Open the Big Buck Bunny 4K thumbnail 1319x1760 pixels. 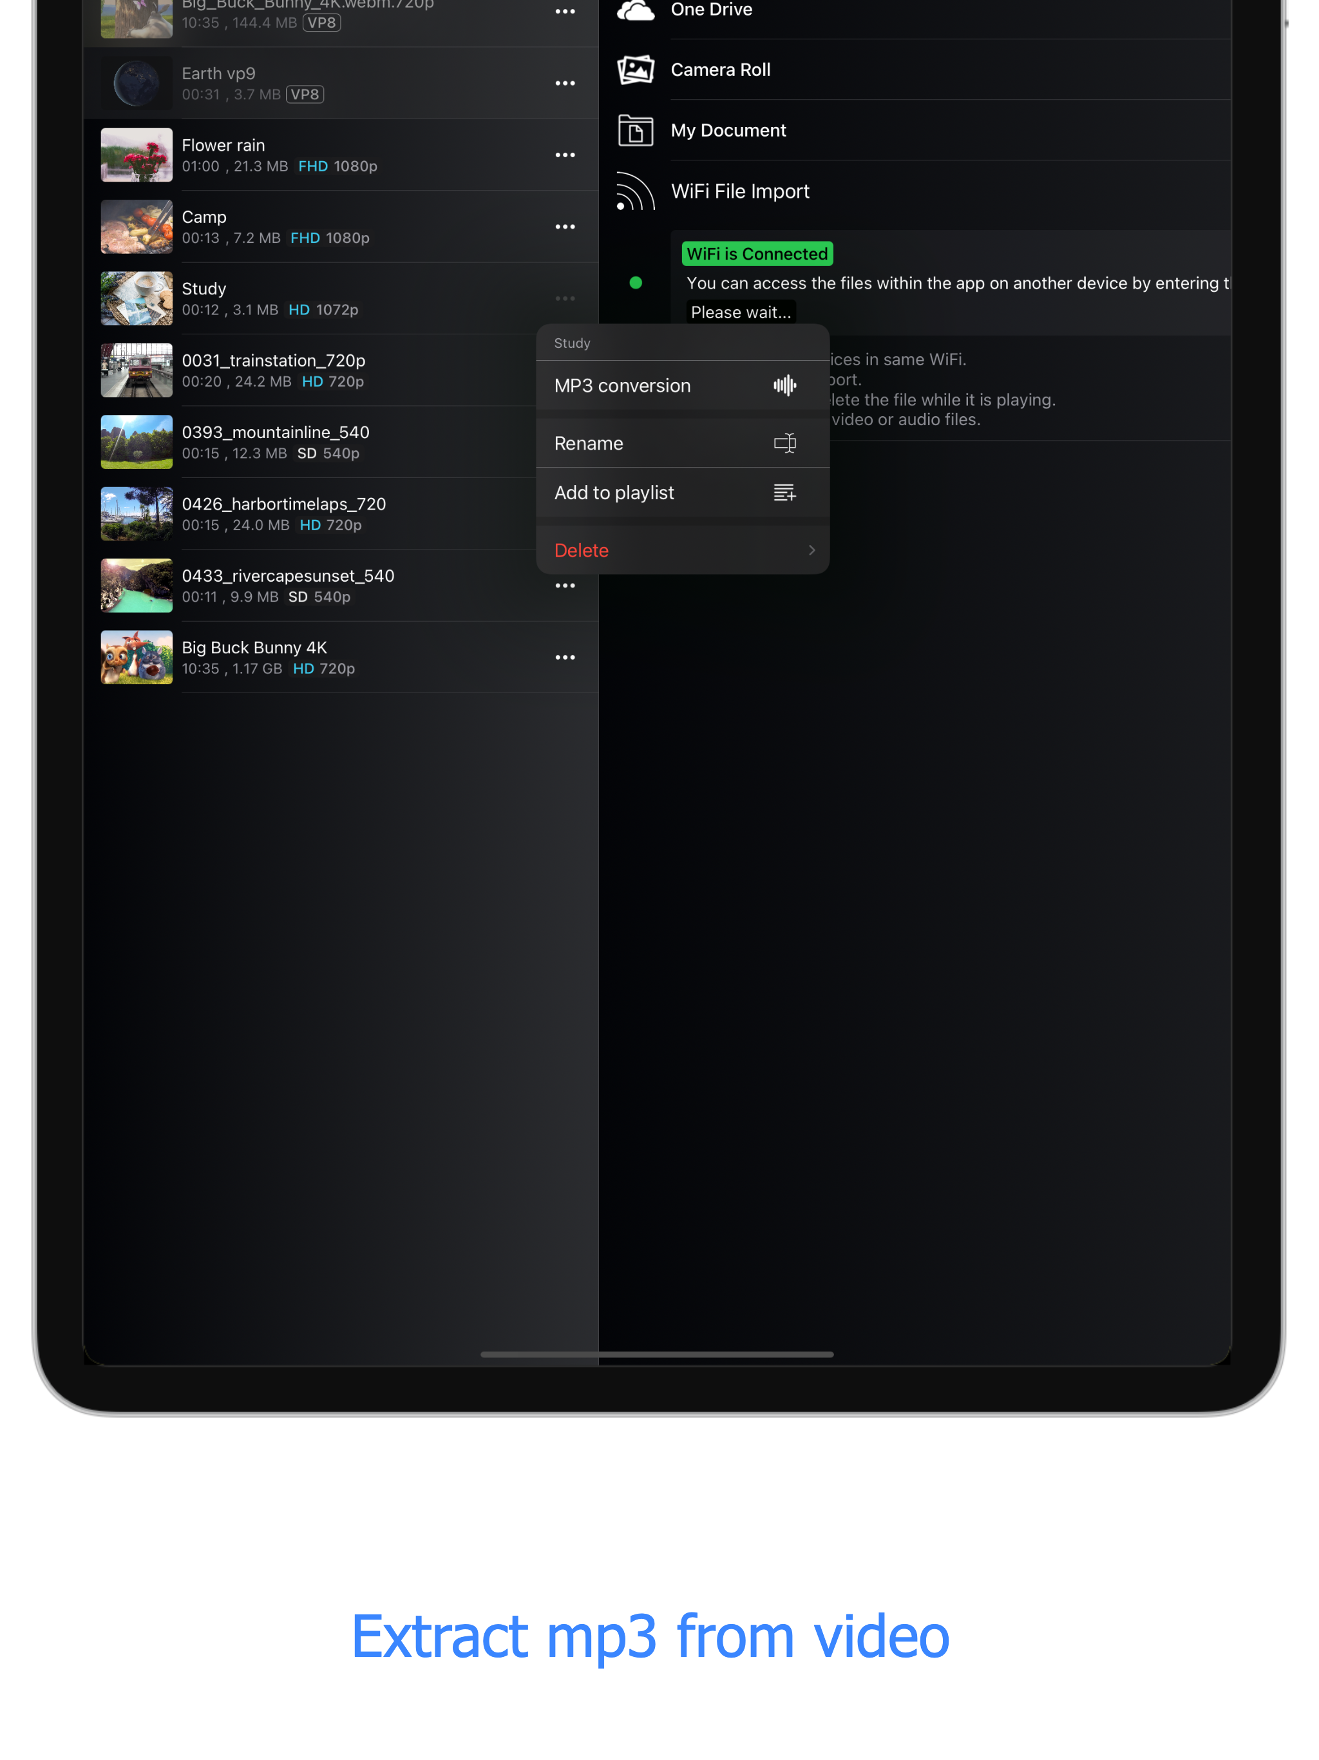pyautogui.click(x=137, y=657)
